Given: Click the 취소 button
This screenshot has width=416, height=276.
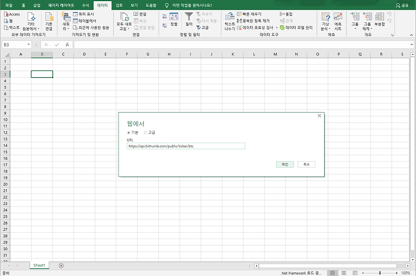Looking at the screenshot, I should pyautogui.click(x=306, y=165).
